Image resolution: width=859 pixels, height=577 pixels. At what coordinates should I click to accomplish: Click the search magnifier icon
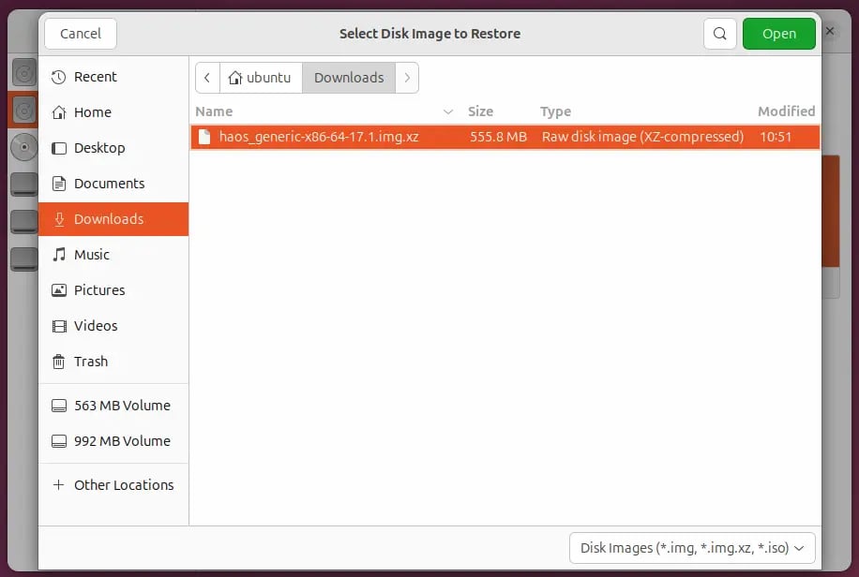719,34
